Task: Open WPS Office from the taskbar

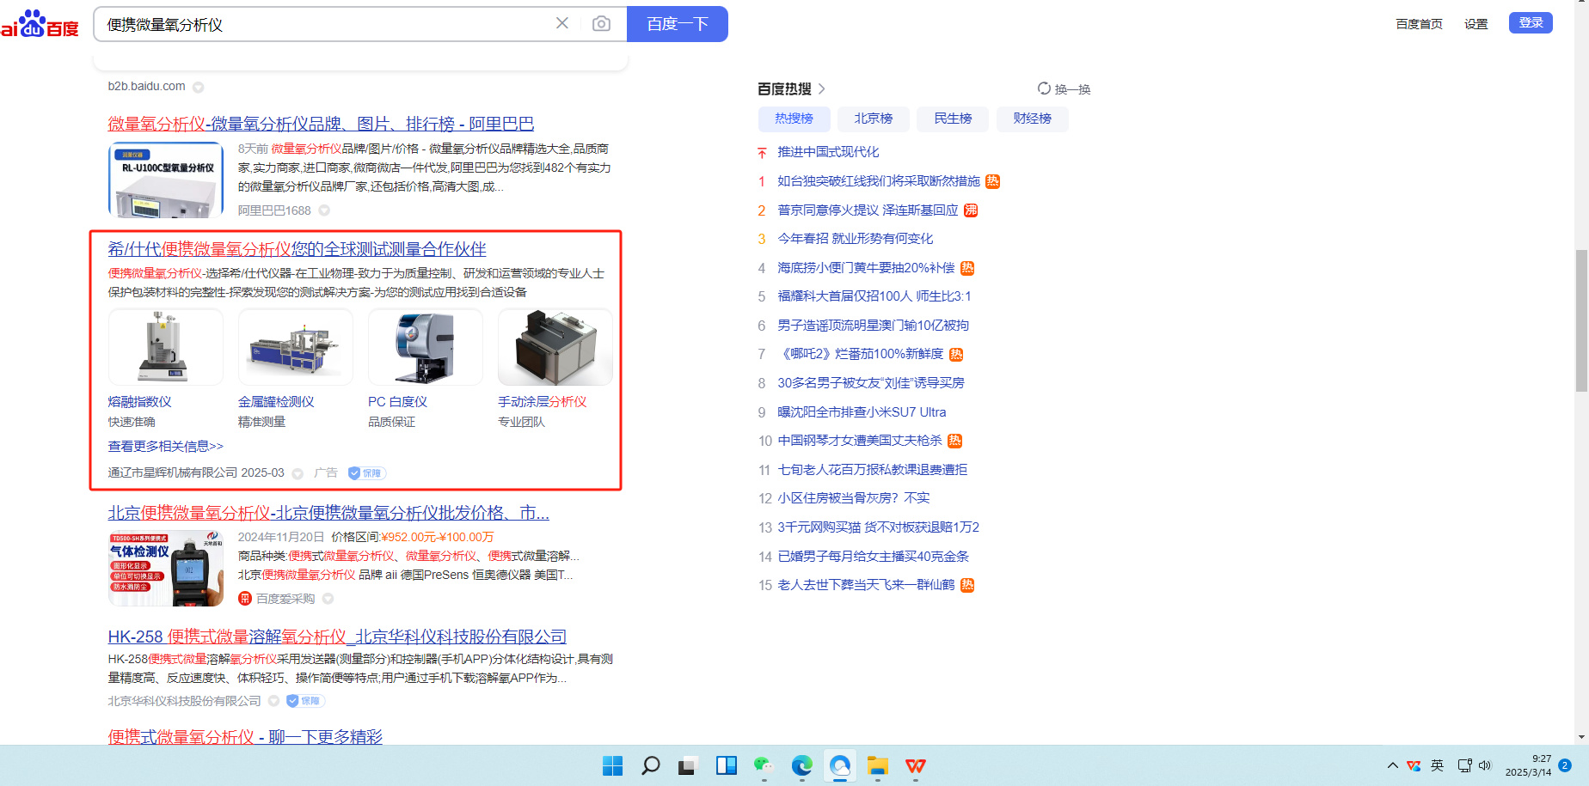Action: pos(915,765)
